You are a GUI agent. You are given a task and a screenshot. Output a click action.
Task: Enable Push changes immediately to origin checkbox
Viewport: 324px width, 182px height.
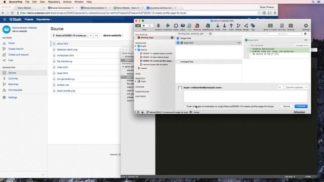pyautogui.click(x=185, y=107)
